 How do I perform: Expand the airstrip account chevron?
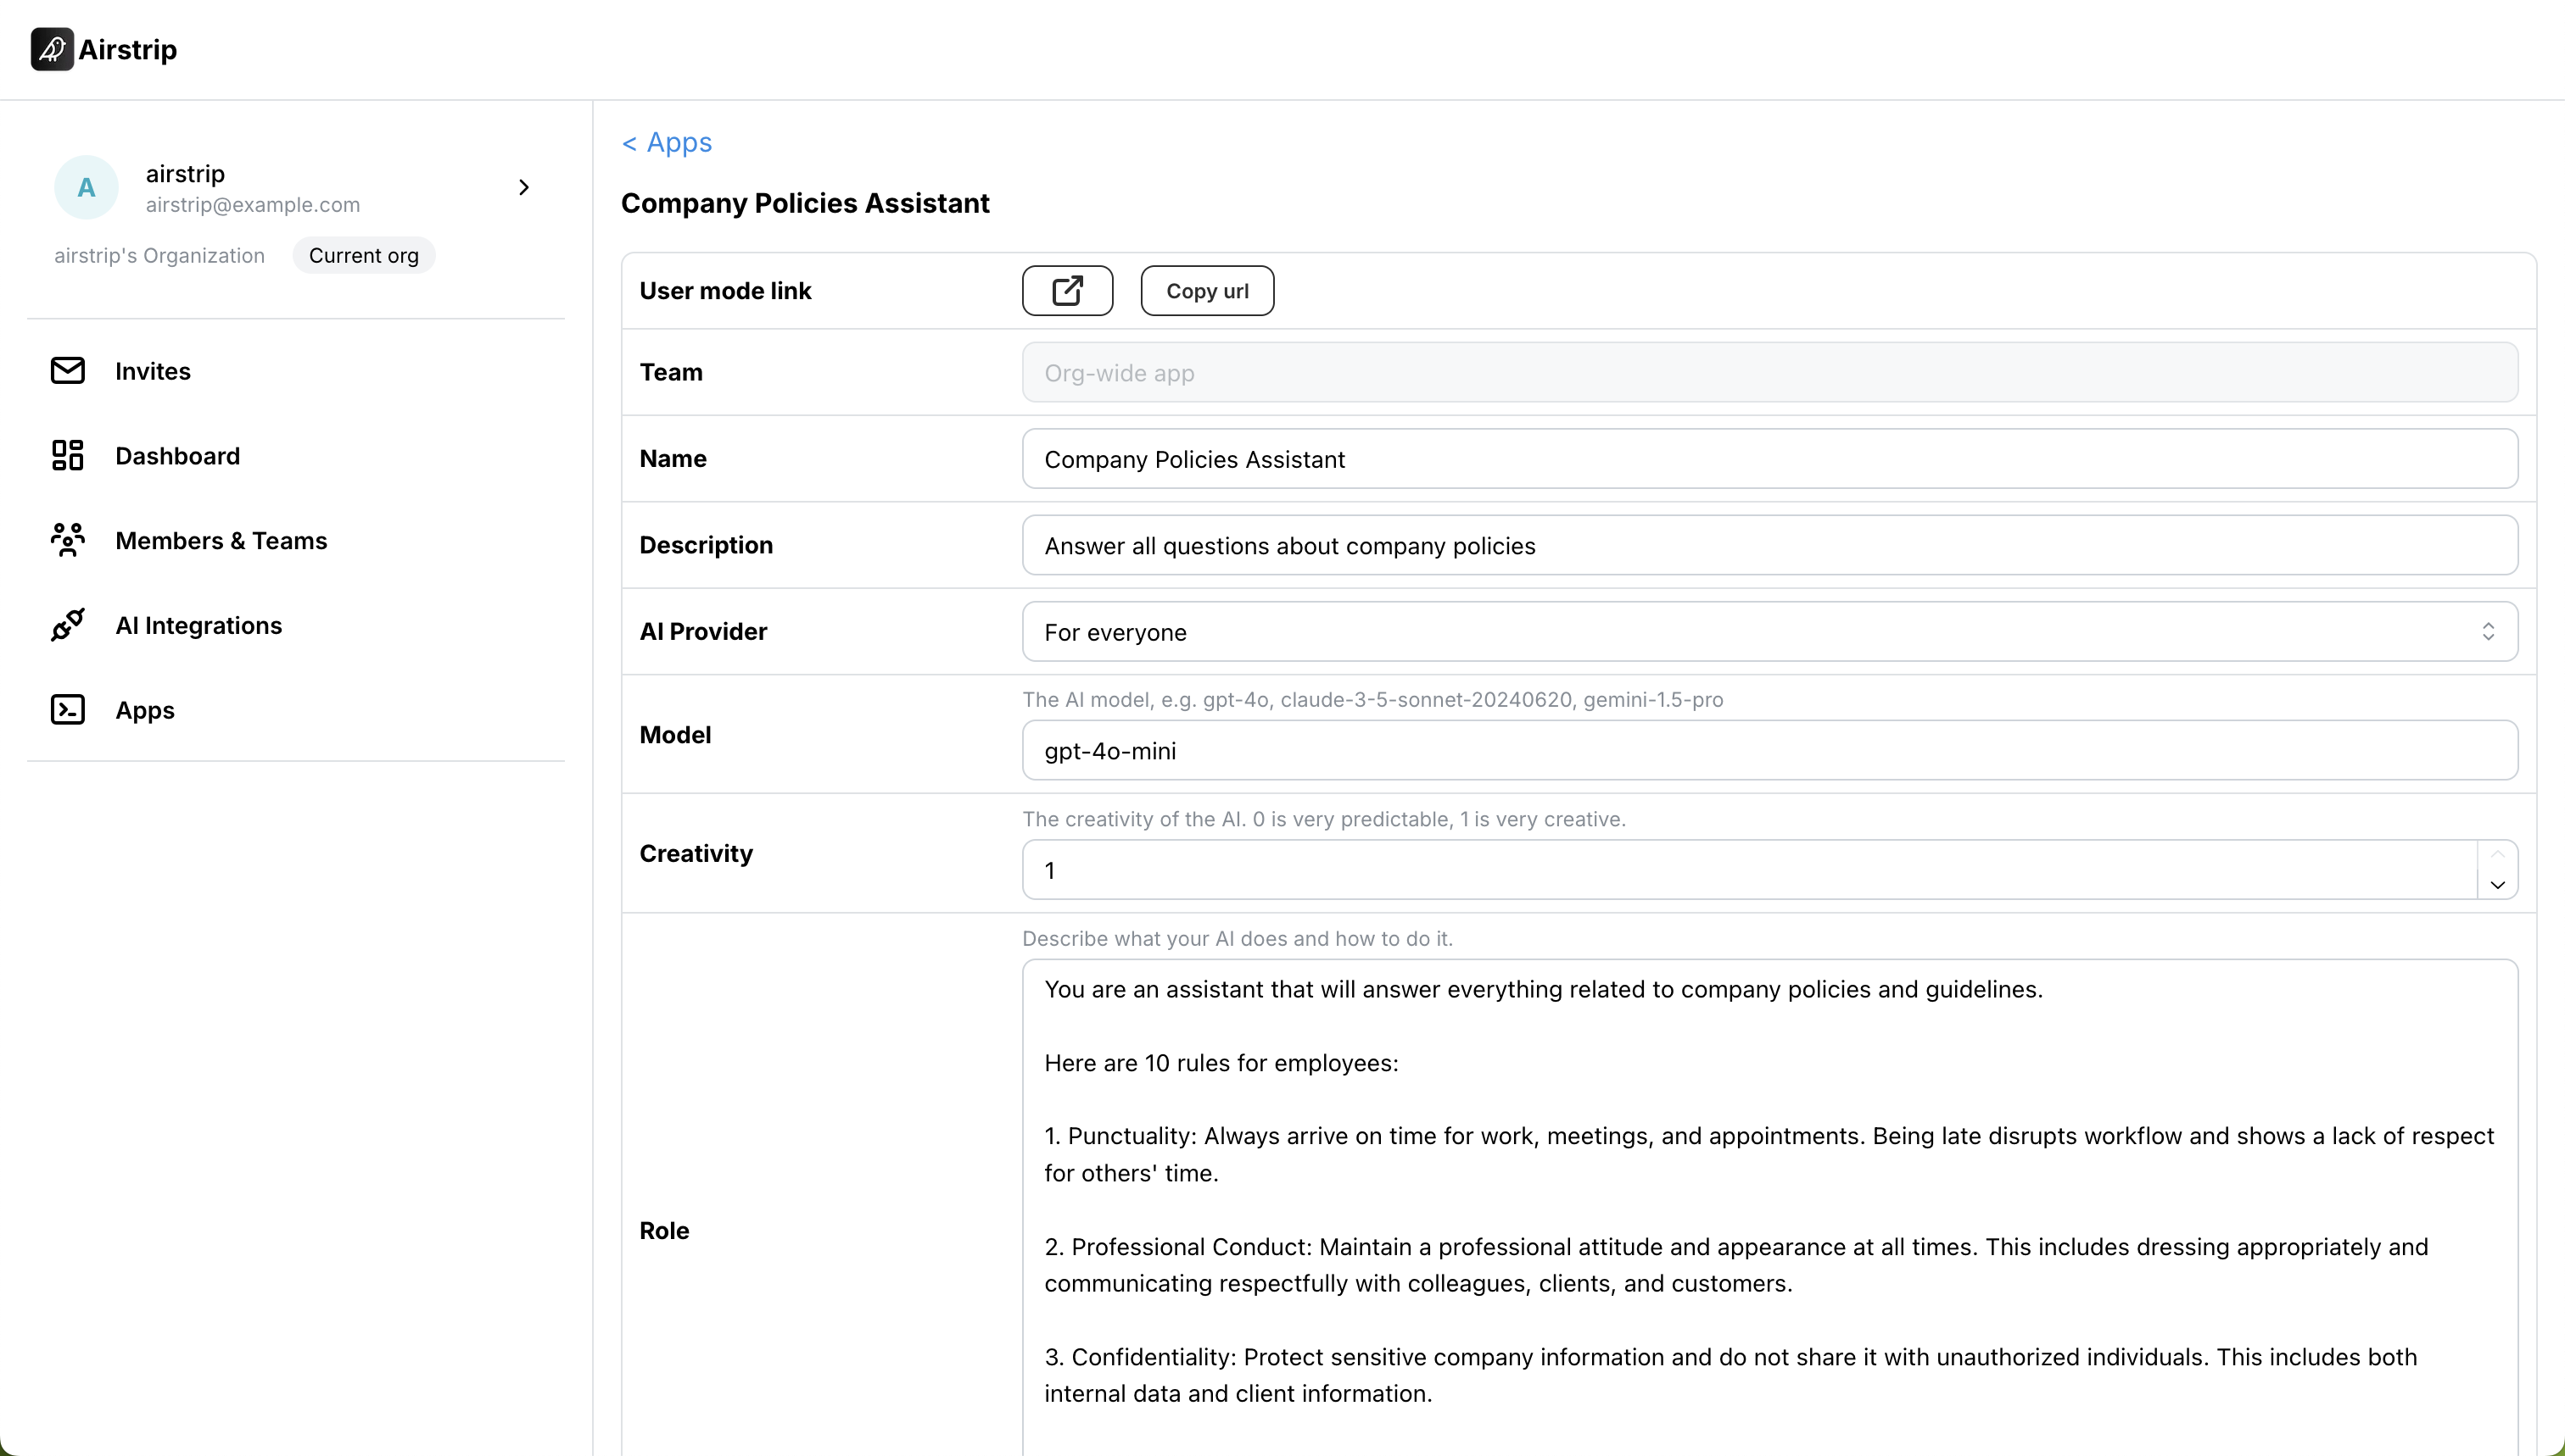(x=523, y=187)
